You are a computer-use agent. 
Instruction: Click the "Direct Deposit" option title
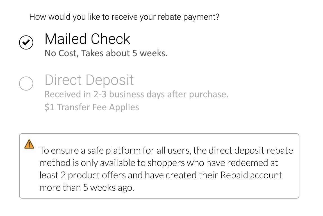(x=89, y=80)
